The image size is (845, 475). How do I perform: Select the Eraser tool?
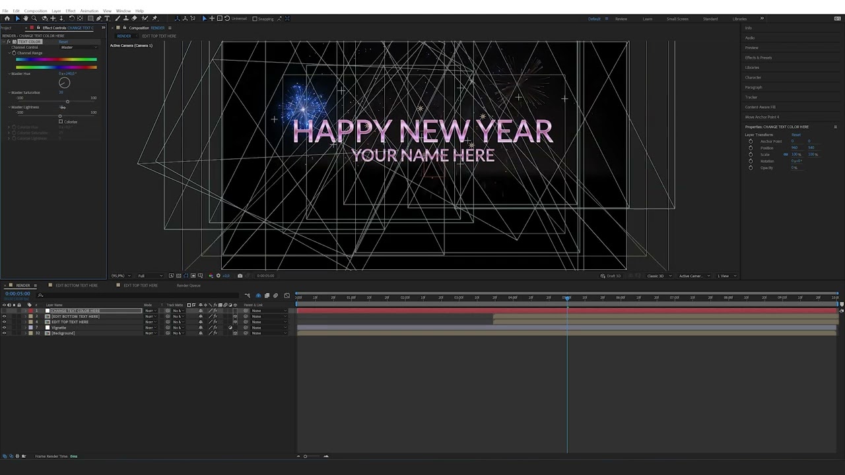[135, 18]
